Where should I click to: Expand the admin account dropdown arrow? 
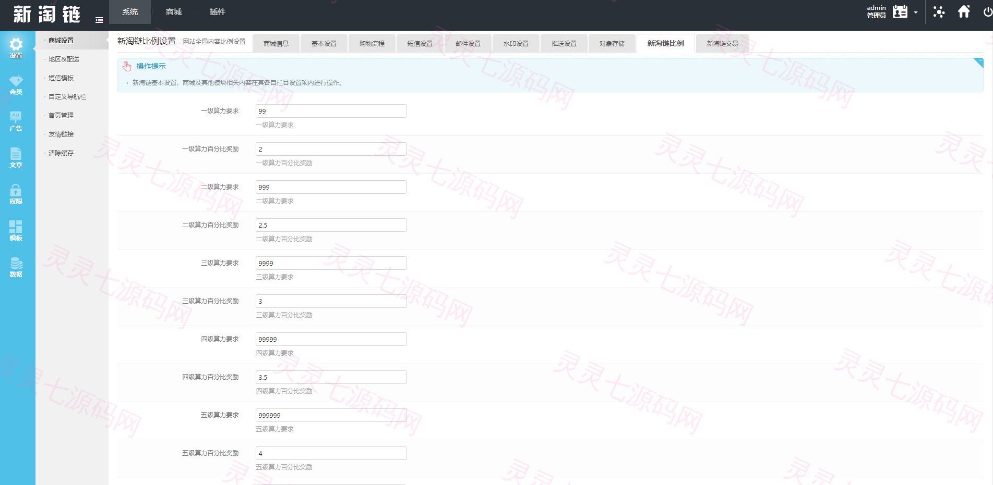coord(916,13)
